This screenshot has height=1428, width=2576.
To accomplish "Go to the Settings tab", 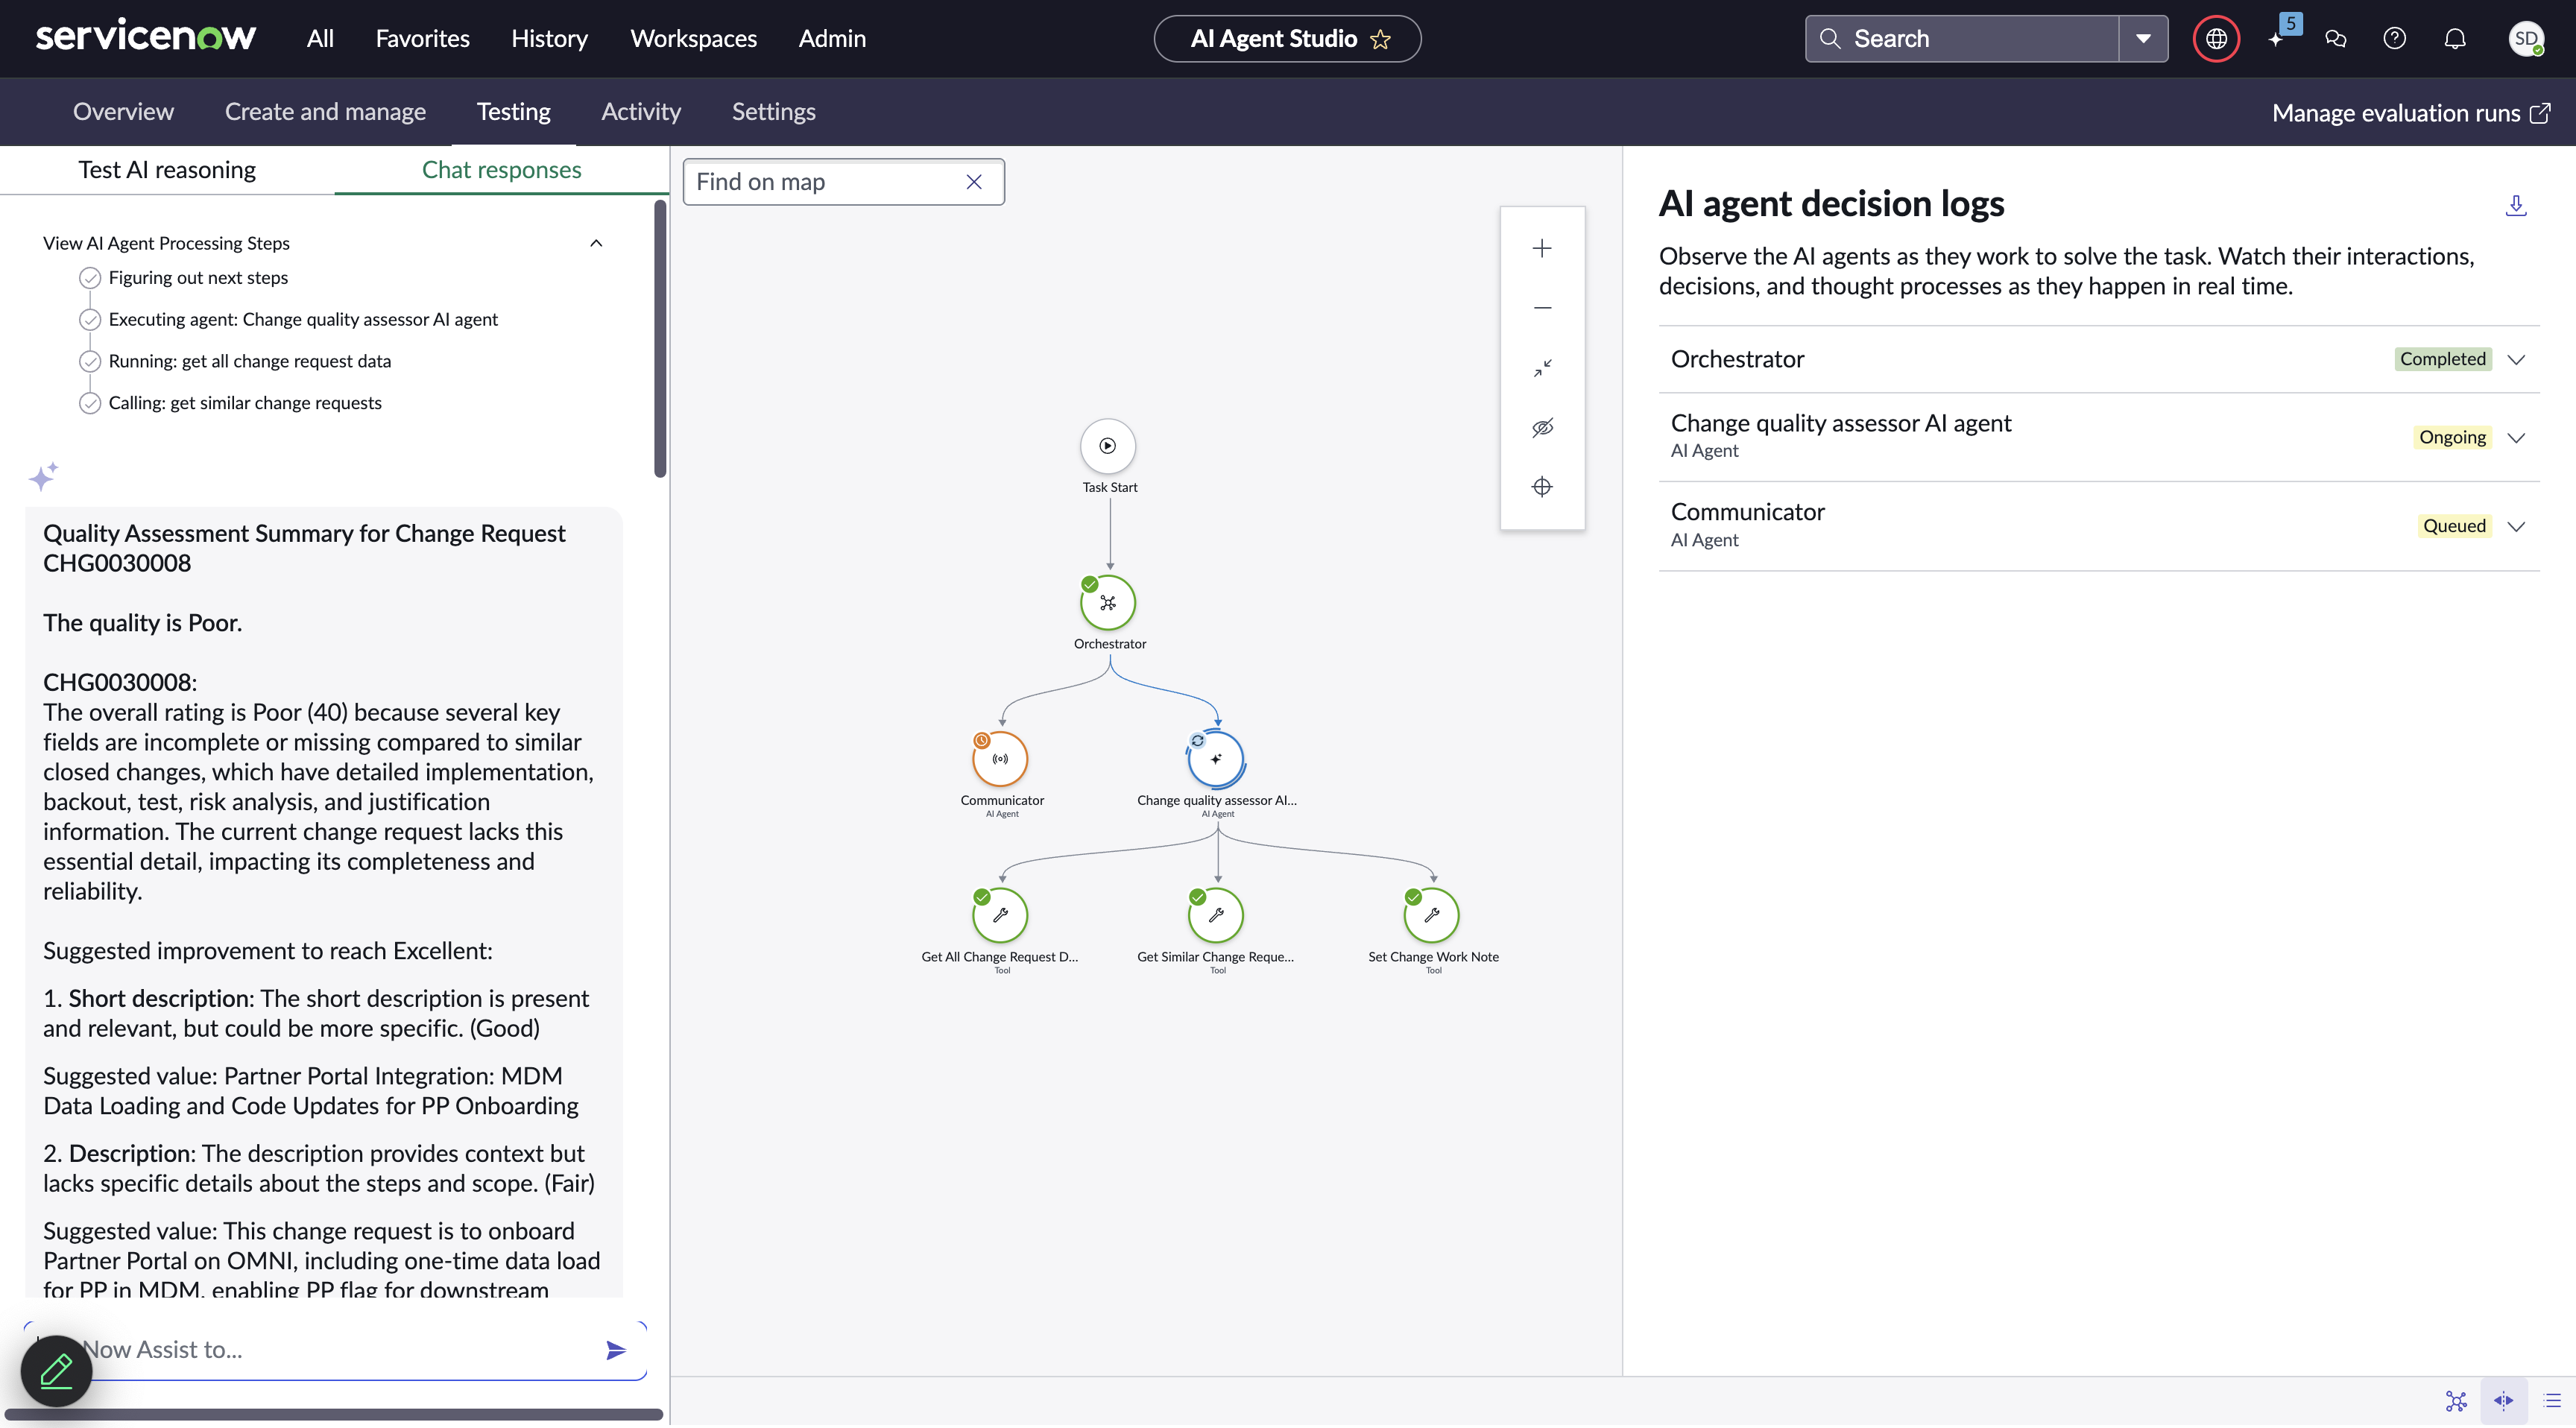I will (773, 112).
